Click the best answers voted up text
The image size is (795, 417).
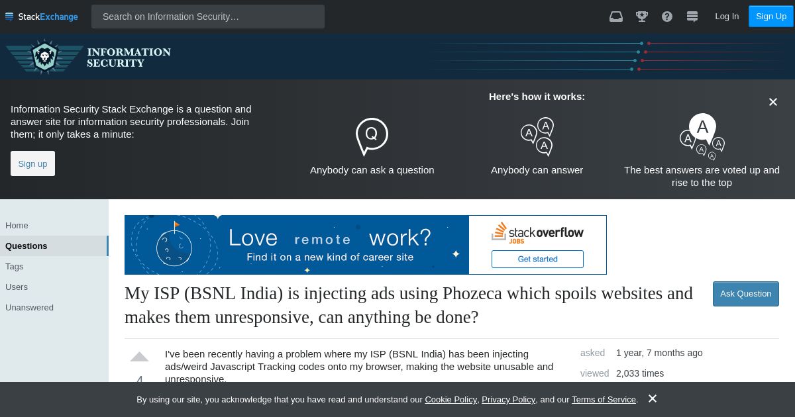coord(702,176)
